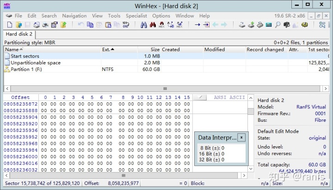Click the hex view scroll-down arrow
This screenshot has height=190, width=333.
coord(251,169)
